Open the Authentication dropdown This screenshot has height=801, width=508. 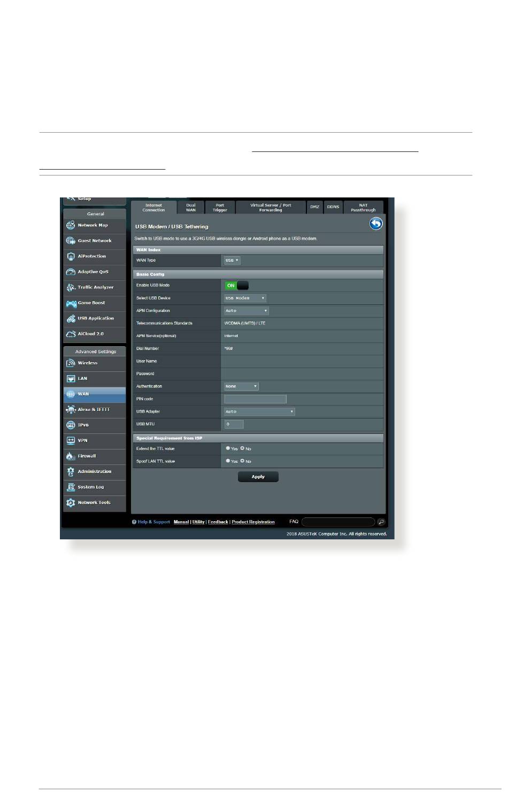[241, 386]
